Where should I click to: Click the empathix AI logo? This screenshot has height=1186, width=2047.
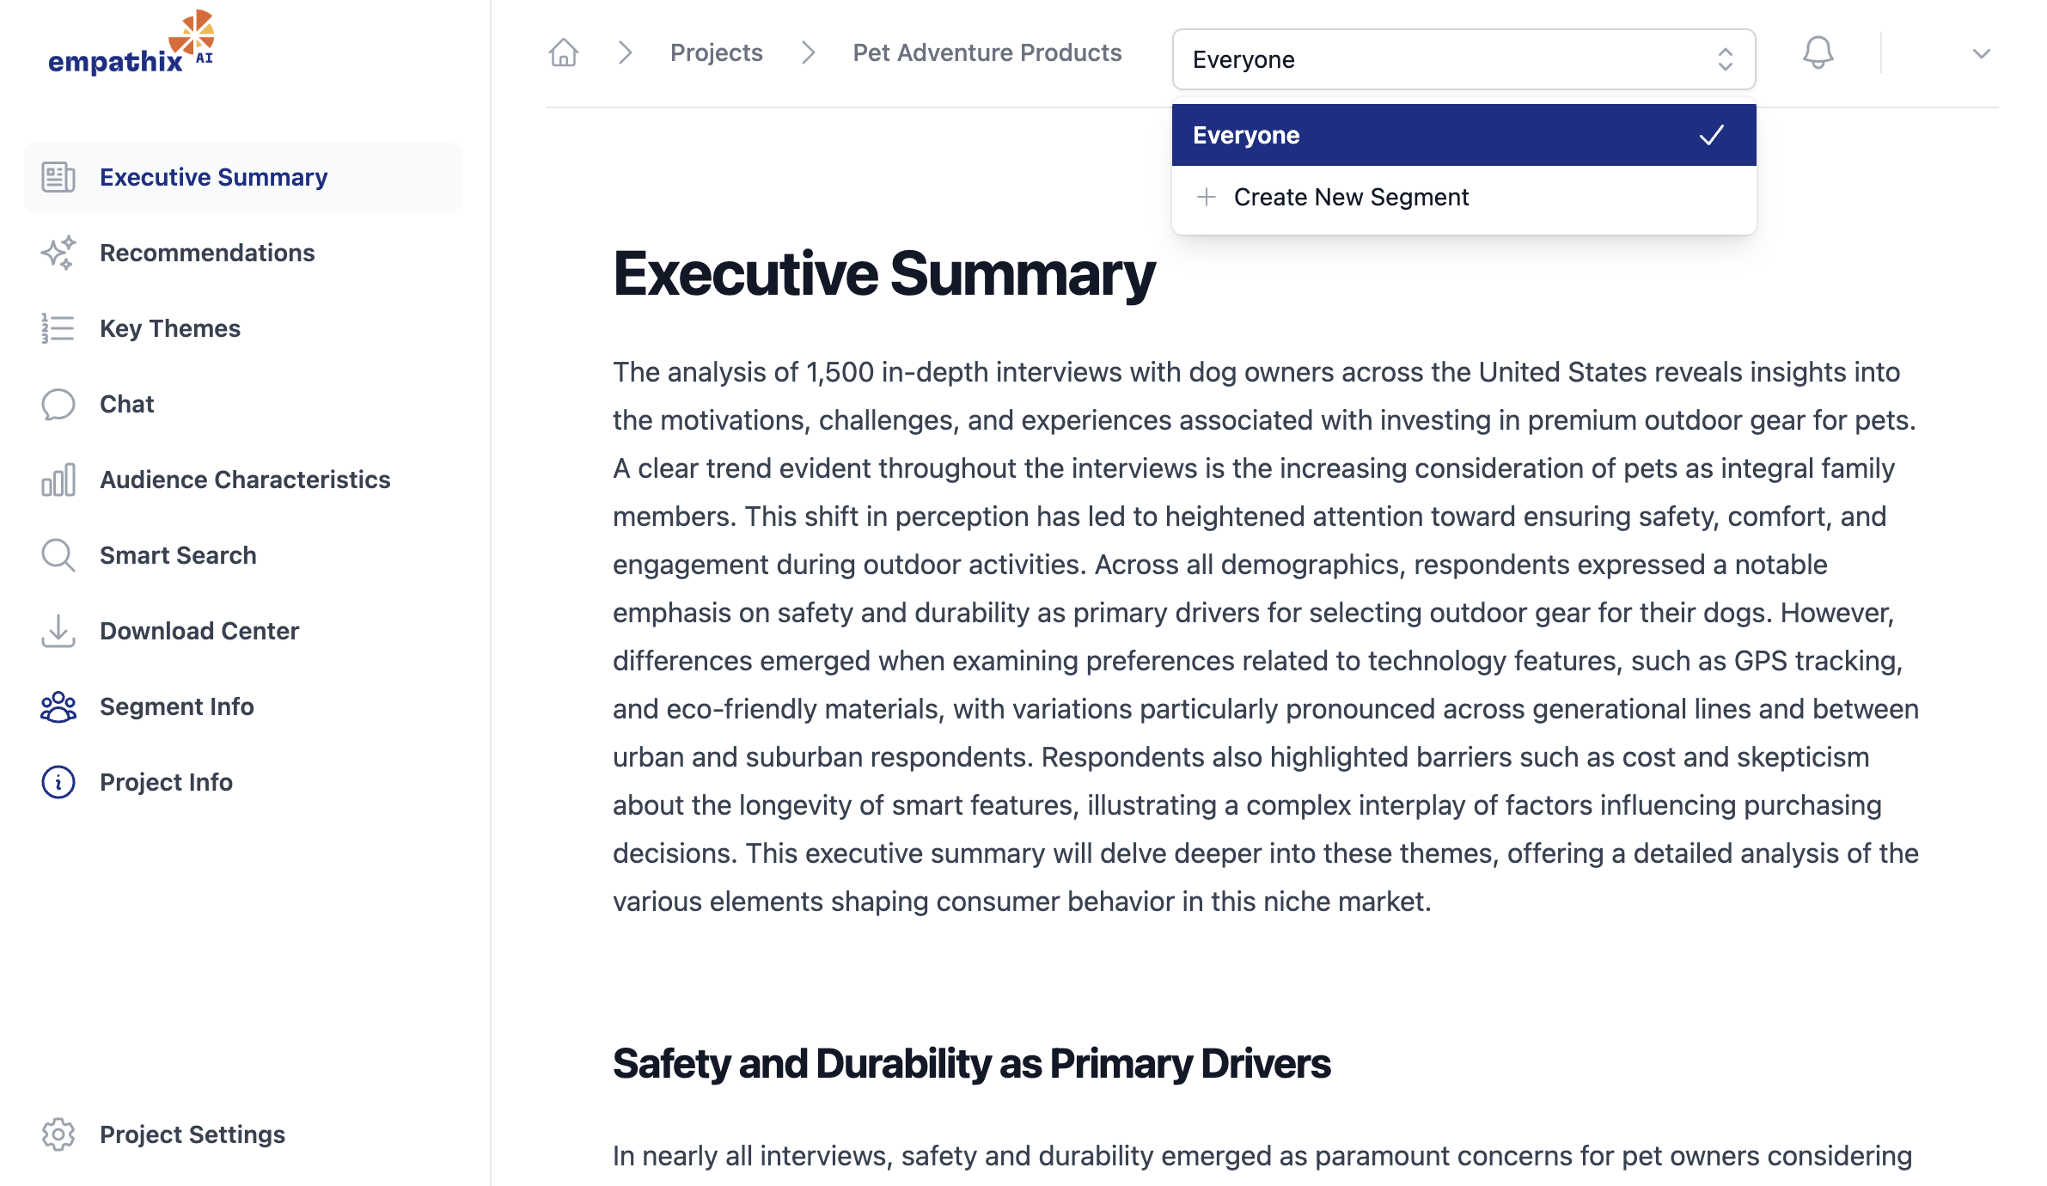tap(131, 45)
